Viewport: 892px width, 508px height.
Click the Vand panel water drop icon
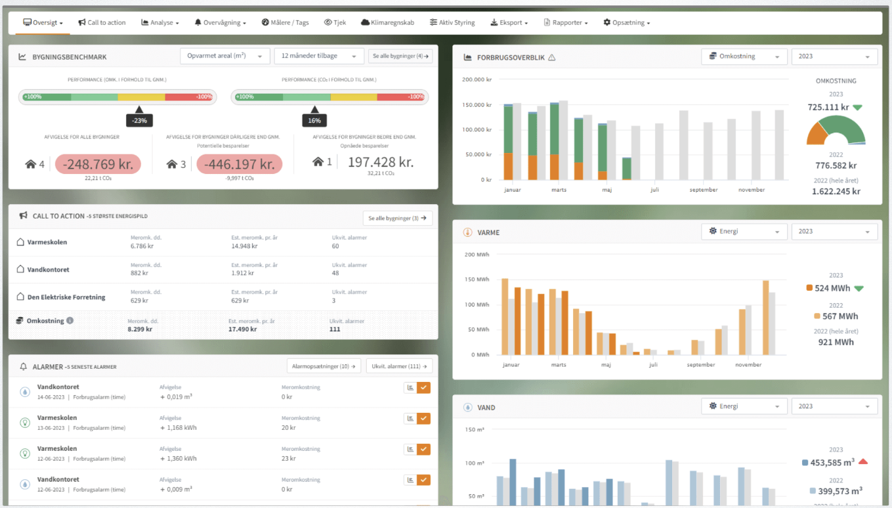click(467, 407)
